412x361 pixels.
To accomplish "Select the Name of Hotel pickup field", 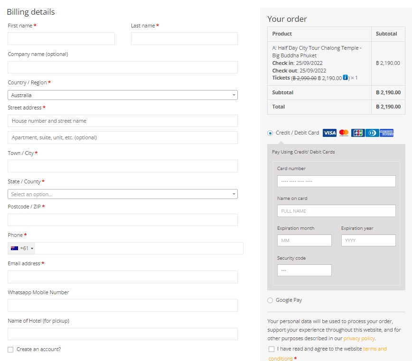I will [x=122, y=334].
